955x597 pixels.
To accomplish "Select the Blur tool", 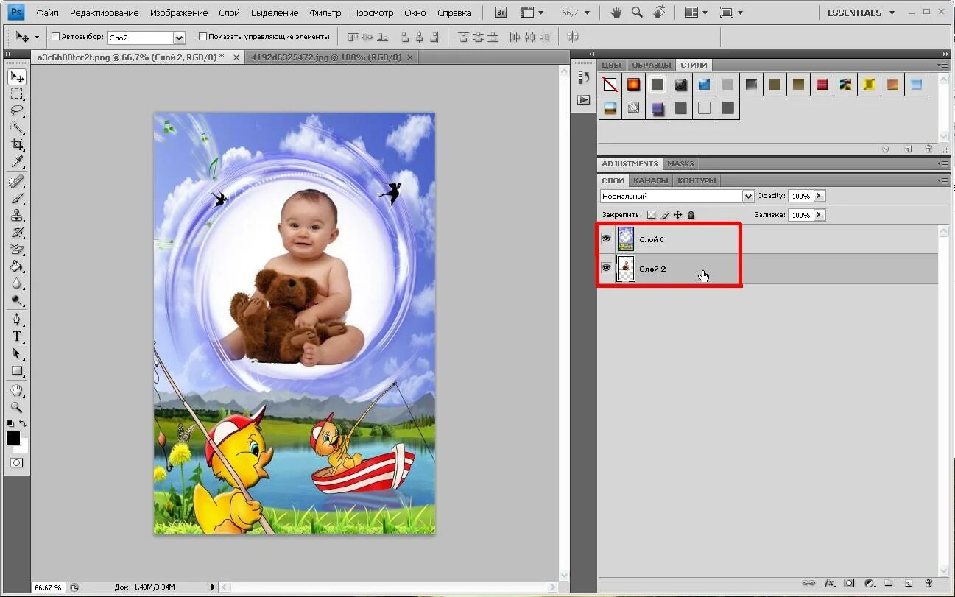I will (16, 283).
